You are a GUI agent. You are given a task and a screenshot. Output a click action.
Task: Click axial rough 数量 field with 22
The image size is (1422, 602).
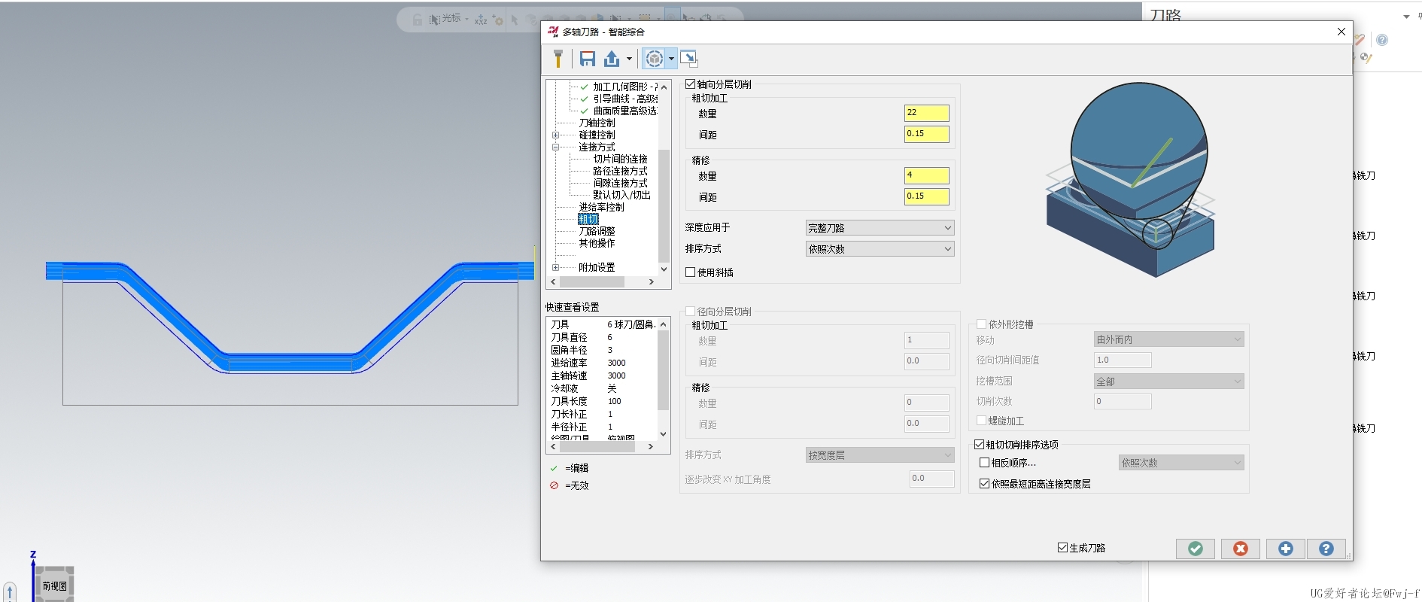[926, 113]
